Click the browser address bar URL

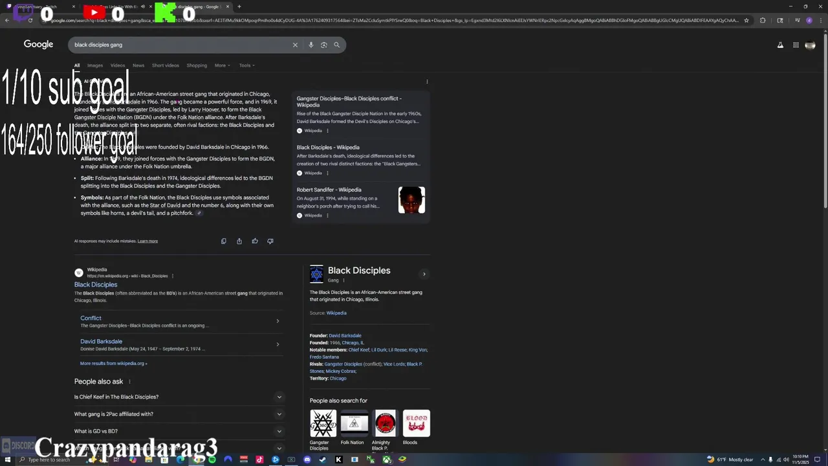tap(395, 20)
